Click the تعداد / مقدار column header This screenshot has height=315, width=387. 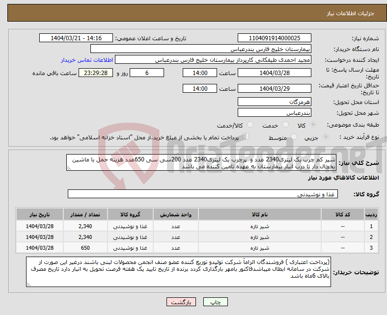pos(85,214)
